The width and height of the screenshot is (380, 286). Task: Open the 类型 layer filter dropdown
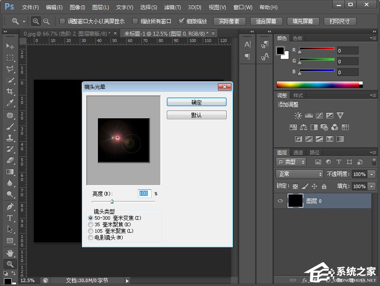coord(291,162)
